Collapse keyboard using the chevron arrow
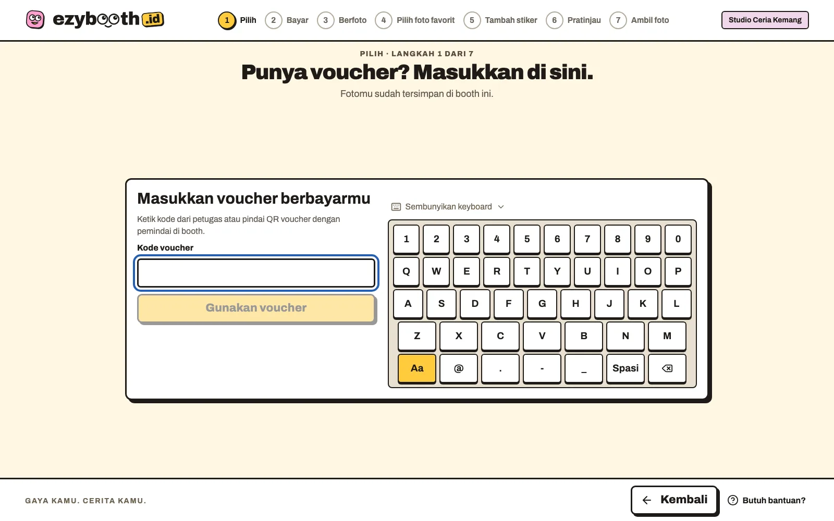 tap(501, 207)
